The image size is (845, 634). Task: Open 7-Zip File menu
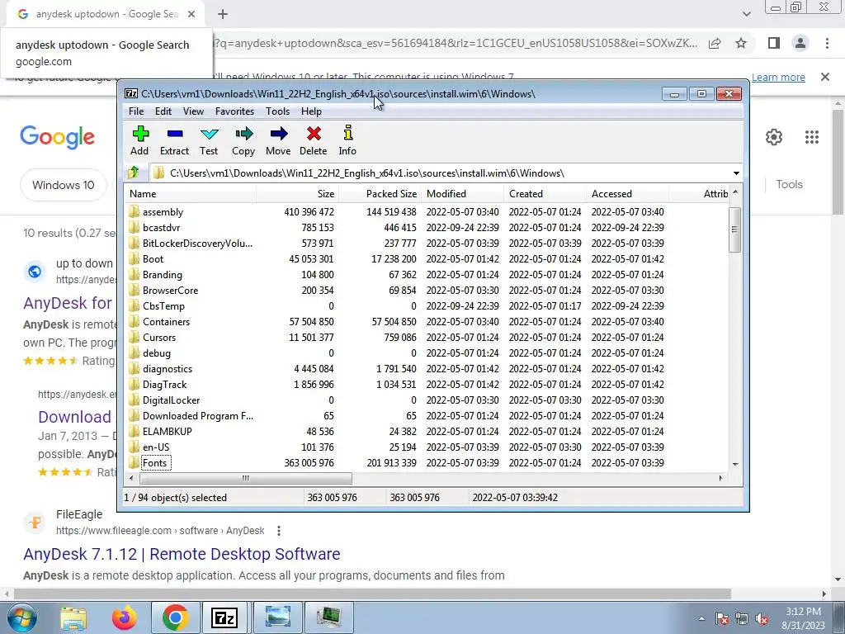(x=136, y=111)
